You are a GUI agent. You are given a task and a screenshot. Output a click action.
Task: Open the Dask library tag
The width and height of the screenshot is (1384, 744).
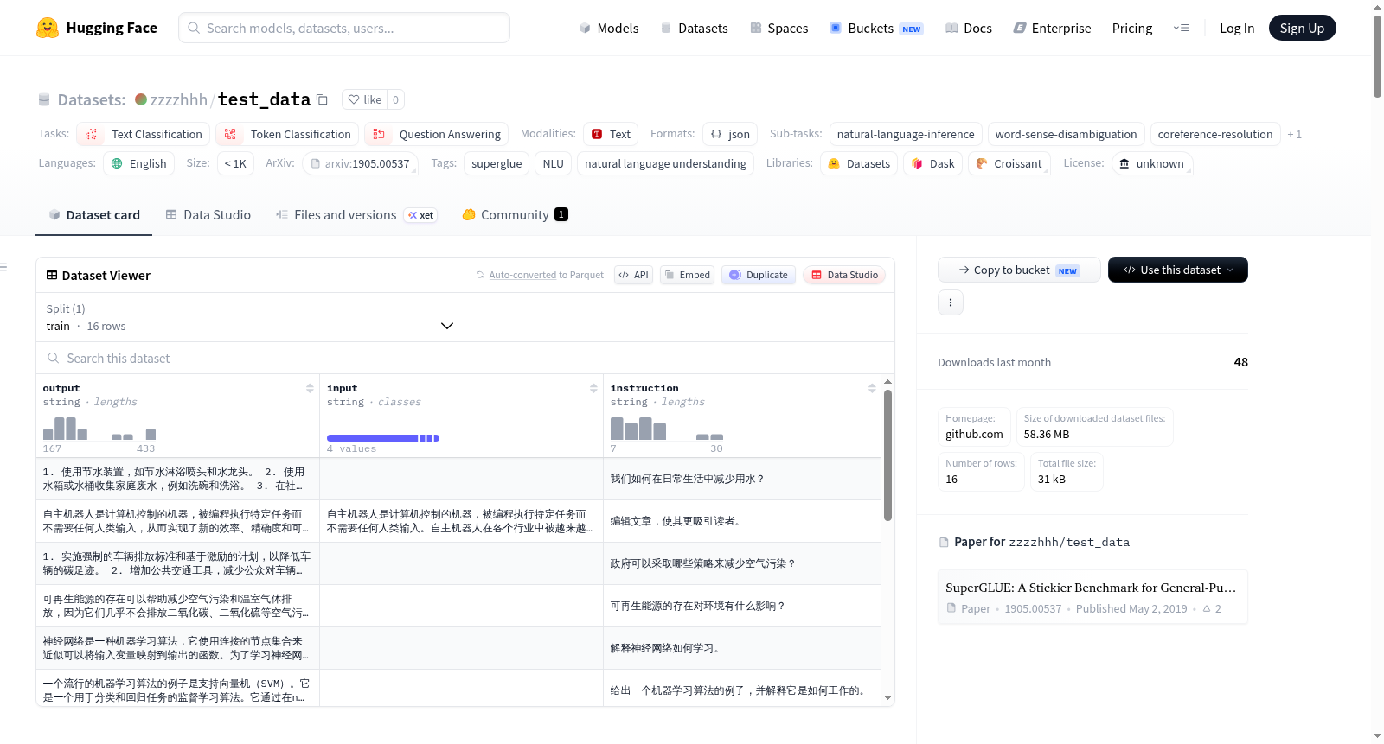pyautogui.click(x=933, y=163)
